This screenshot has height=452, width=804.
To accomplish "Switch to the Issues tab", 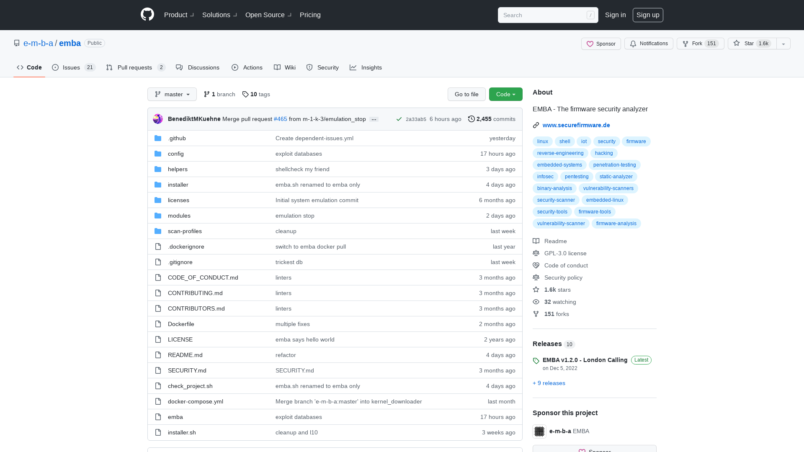I will (71, 67).
